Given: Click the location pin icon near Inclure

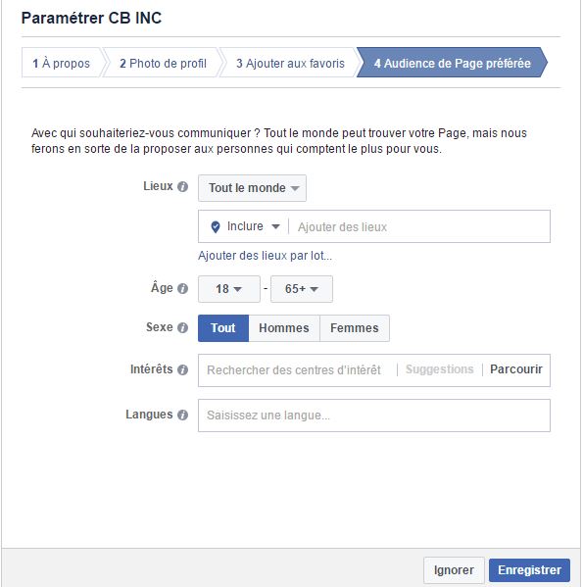Looking at the screenshot, I should pyautogui.click(x=216, y=227).
